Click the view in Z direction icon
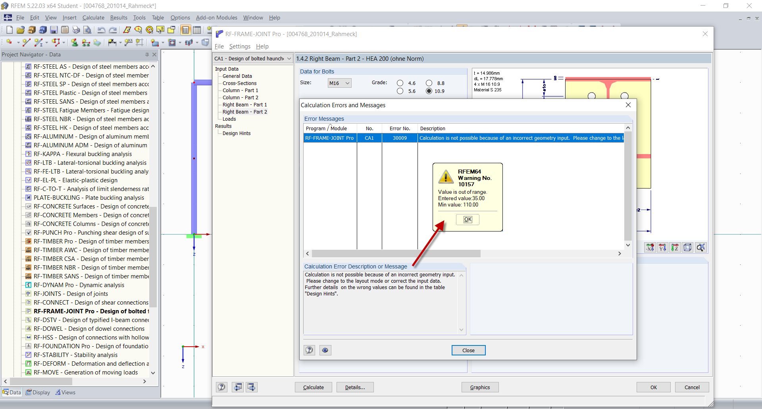The height and width of the screenshot is (409, 762). (x=675, y=247)
